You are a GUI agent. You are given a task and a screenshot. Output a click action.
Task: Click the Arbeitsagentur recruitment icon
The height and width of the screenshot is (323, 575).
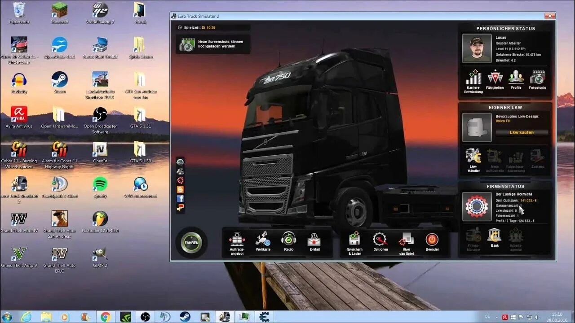click(x=516, y=240)
